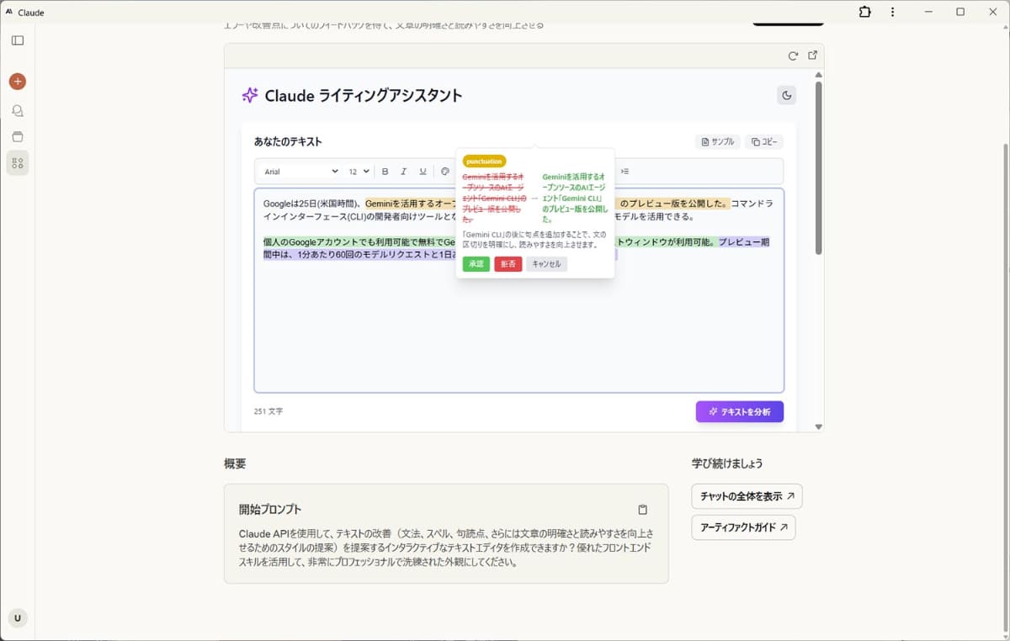The height and width of the screenshot is (641, 1010).
Task: Reject the suggestion with 拒否
Action: 508,264
